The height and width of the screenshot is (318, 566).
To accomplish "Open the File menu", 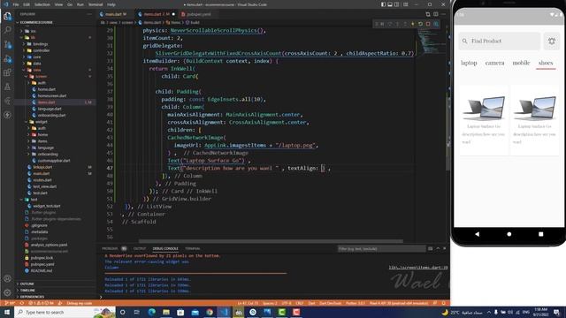I will click(x=16, y=4).
